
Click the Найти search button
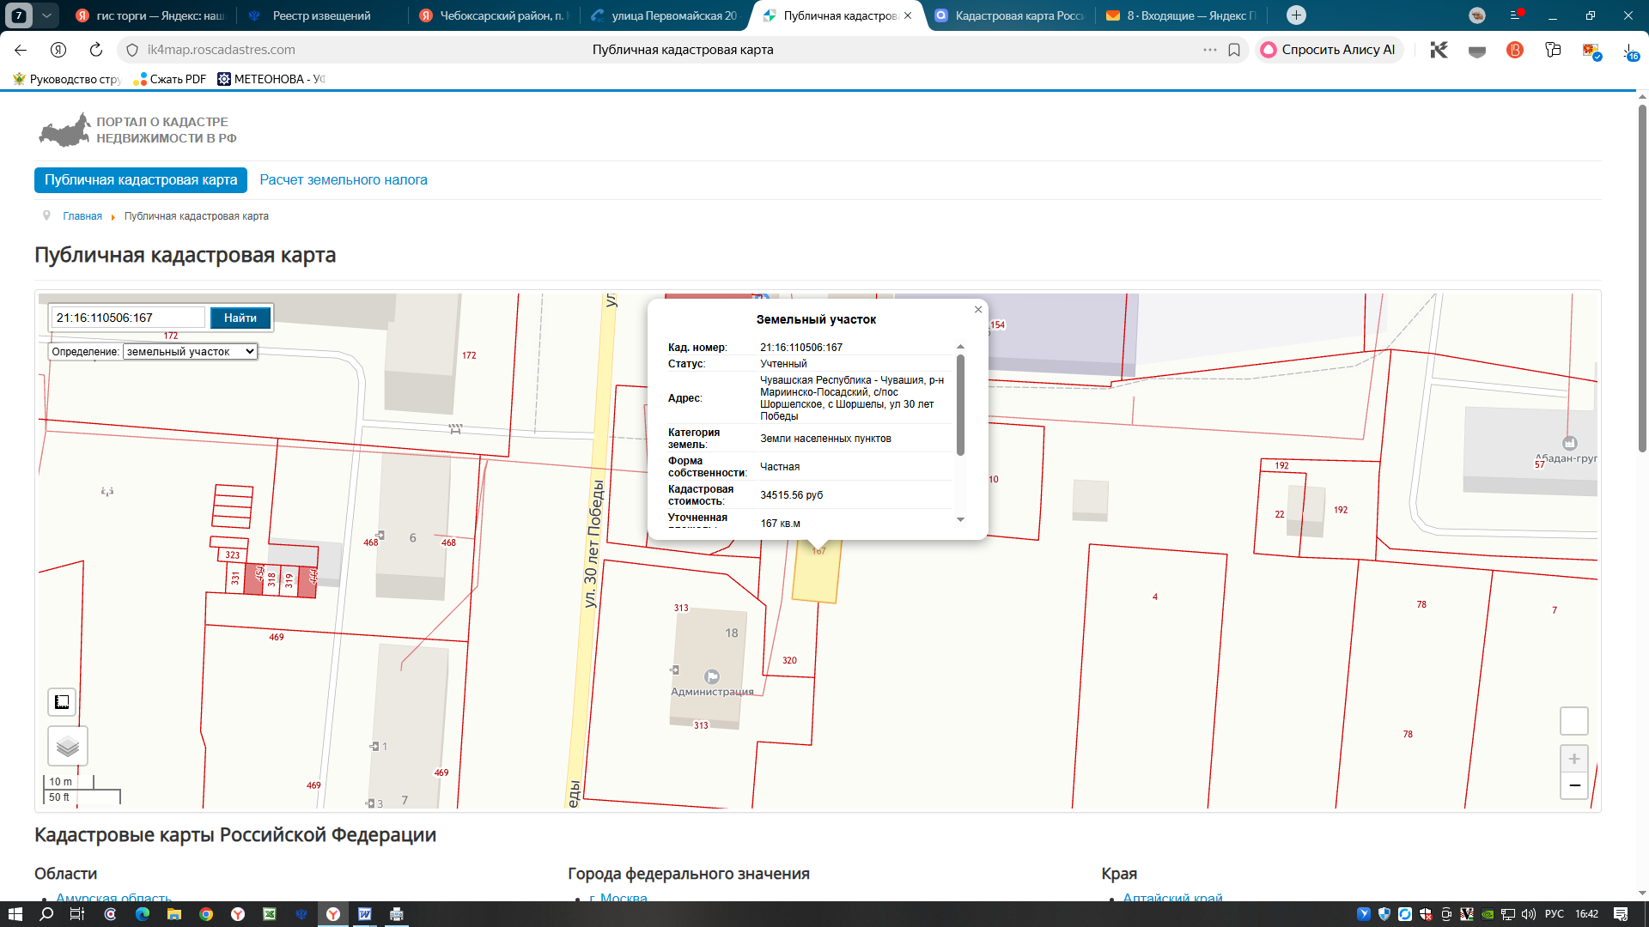240,318
